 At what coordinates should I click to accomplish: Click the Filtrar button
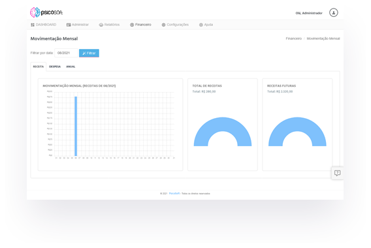89,54
